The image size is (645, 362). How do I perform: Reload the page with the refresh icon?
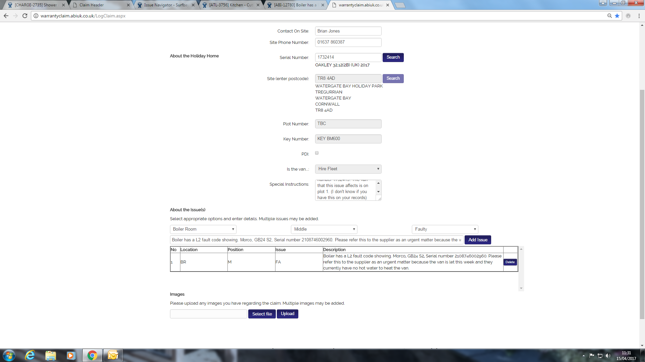point(25,16)
